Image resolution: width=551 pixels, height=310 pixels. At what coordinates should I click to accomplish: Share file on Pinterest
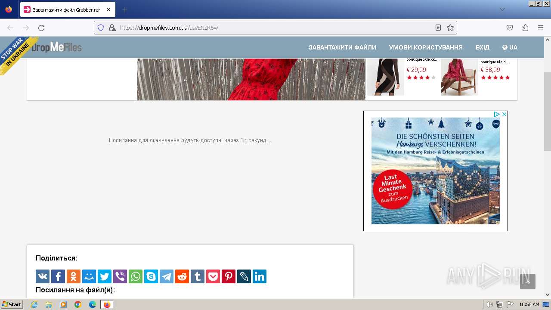(229, 276)
